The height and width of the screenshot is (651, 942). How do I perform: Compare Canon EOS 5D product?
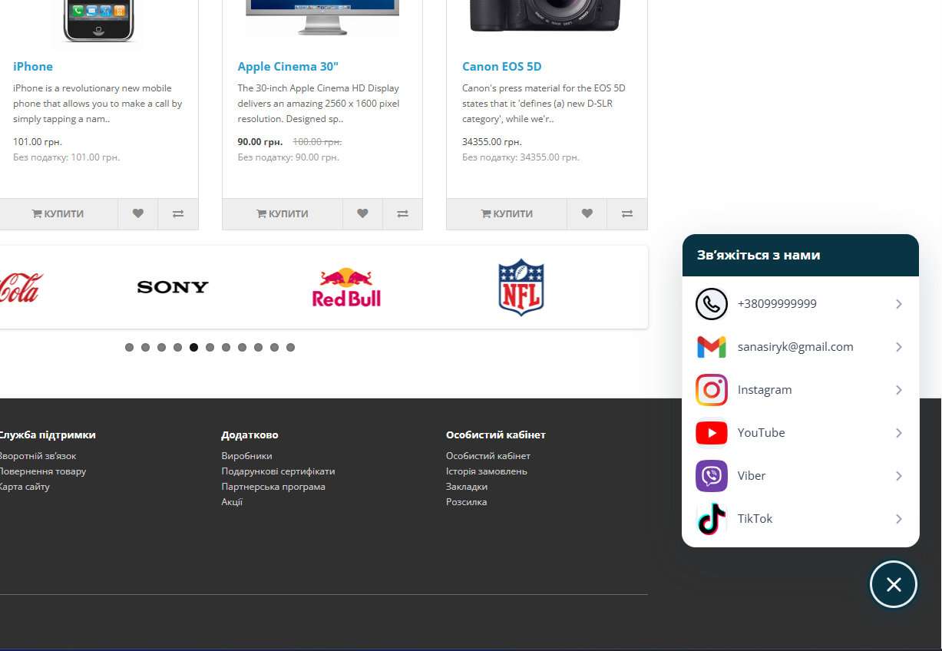(627, 214)
